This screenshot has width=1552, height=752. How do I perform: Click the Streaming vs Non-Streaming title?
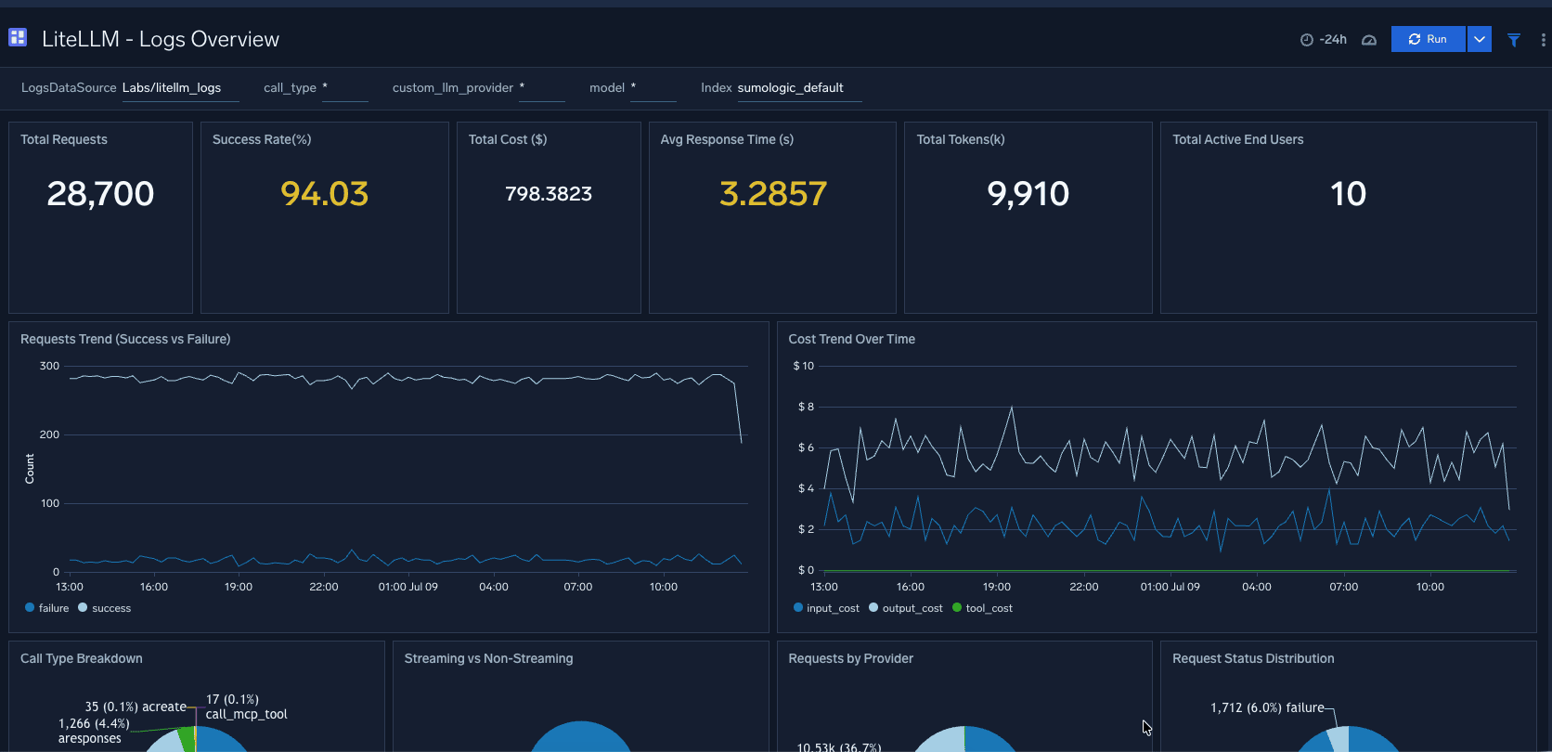tap(488, 658)
